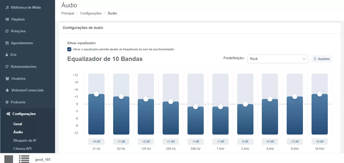This screenshot has width=344, height=163.
Task: Toggle the equalizer activation option off
Action: 69,49
